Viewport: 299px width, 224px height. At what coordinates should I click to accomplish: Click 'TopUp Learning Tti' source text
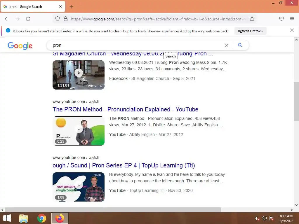[147, 190]
